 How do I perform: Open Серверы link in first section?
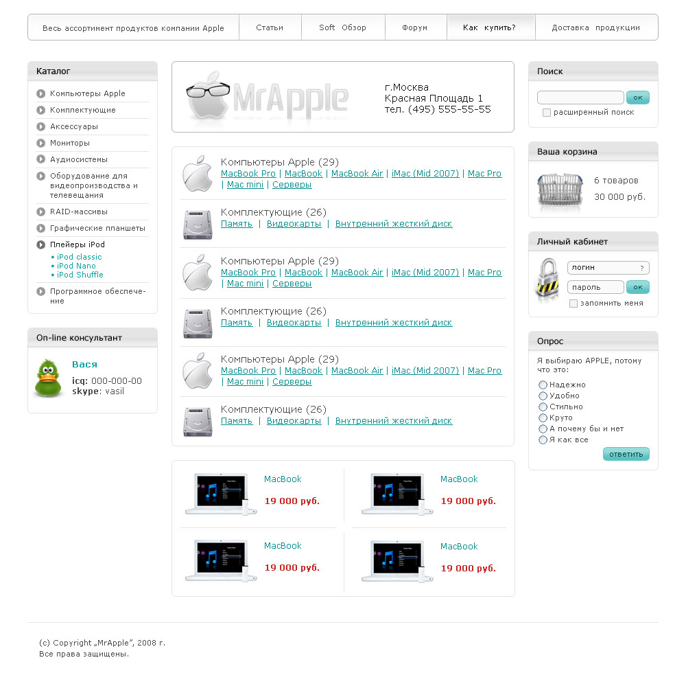click(292, 185)
